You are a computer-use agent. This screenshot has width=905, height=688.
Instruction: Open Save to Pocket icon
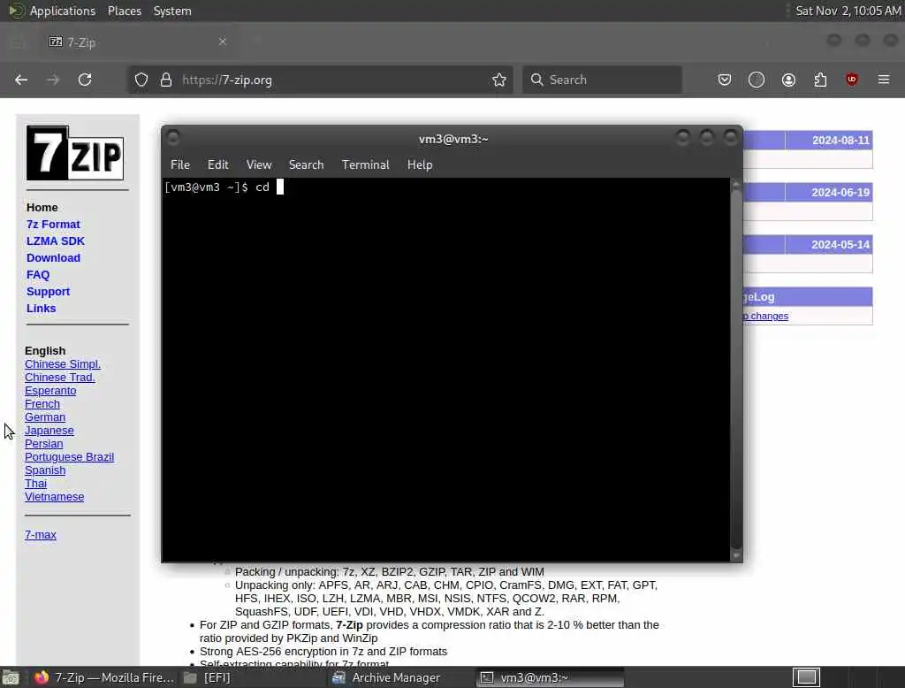(725, 80)
